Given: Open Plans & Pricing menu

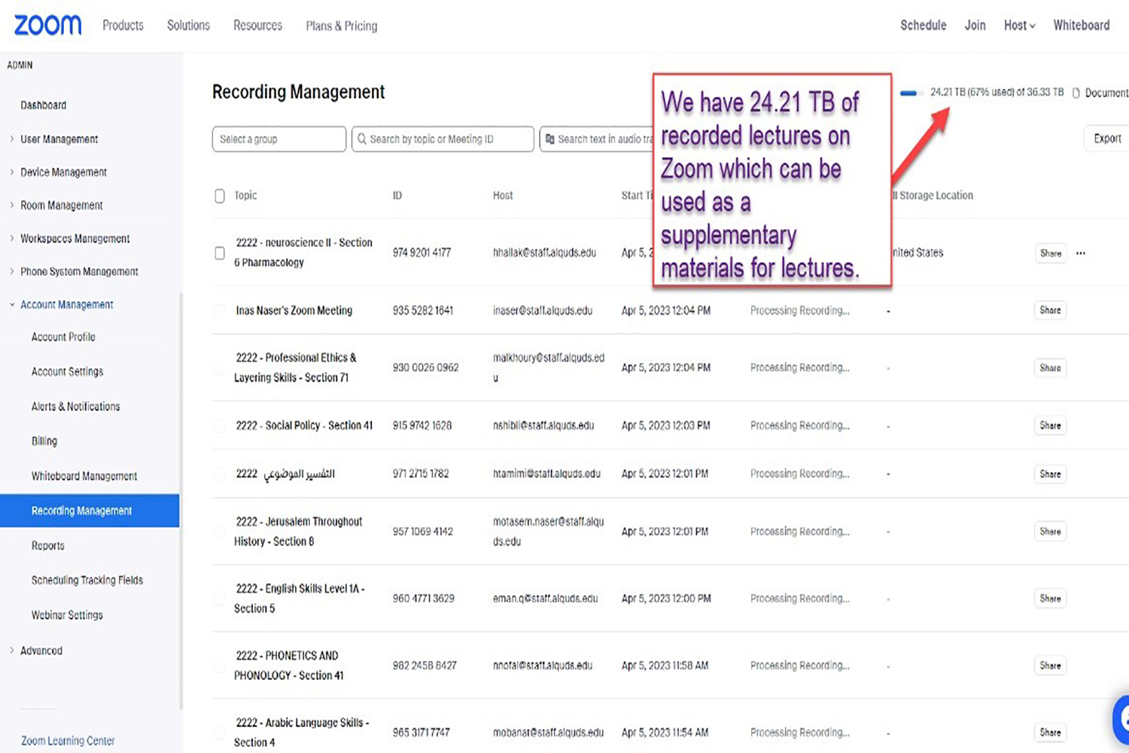Looking at the screenshot, I should click(341, 26).
